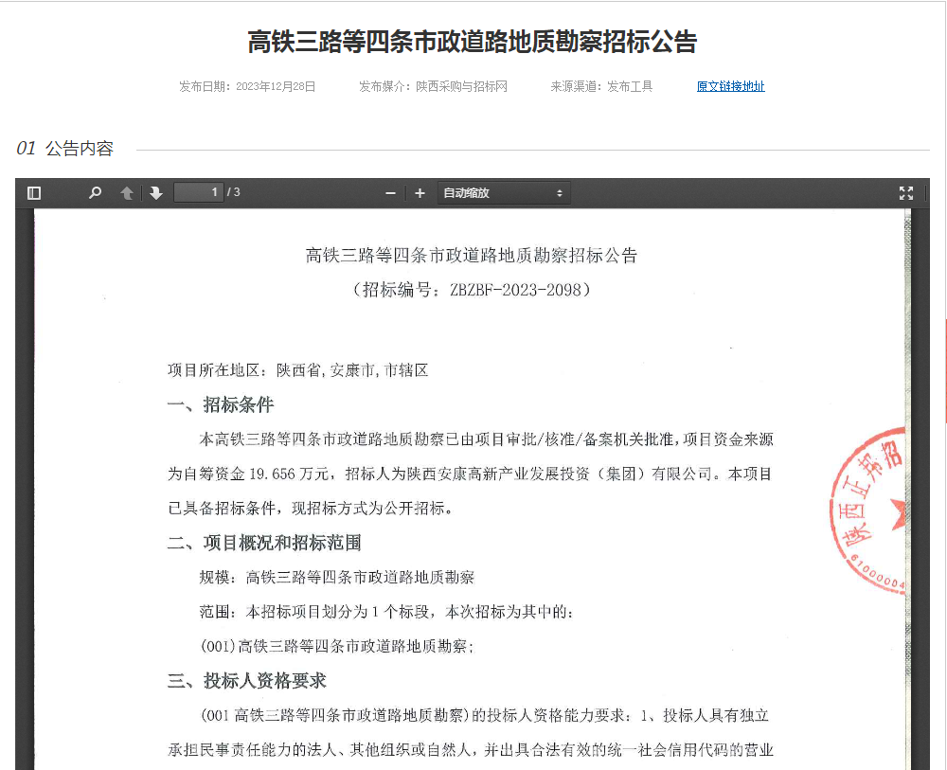
Task: Click the line 已具备招标条件，现招标方式为公开招标
Action: [x=311, y=509]
